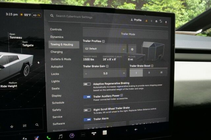The image size is (211, 140).
Task: Open Software settings
Action: tap(59, 124)
